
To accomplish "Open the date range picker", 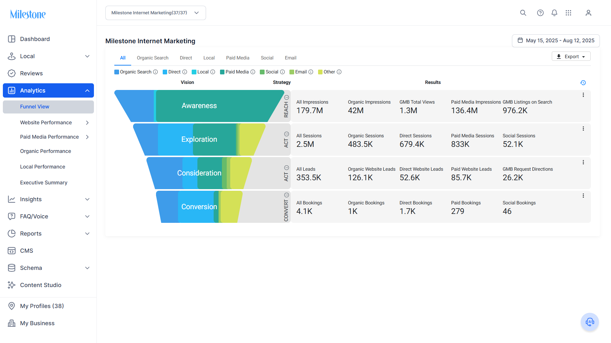I will click(556, 41).
